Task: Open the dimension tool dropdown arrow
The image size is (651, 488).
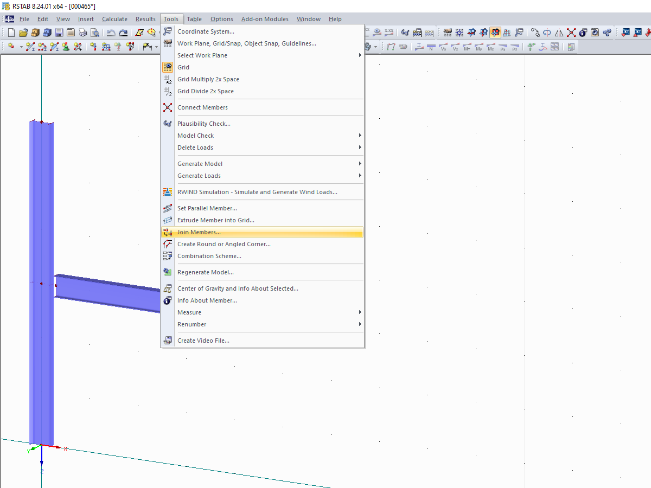Action: [x=156, y=47]
